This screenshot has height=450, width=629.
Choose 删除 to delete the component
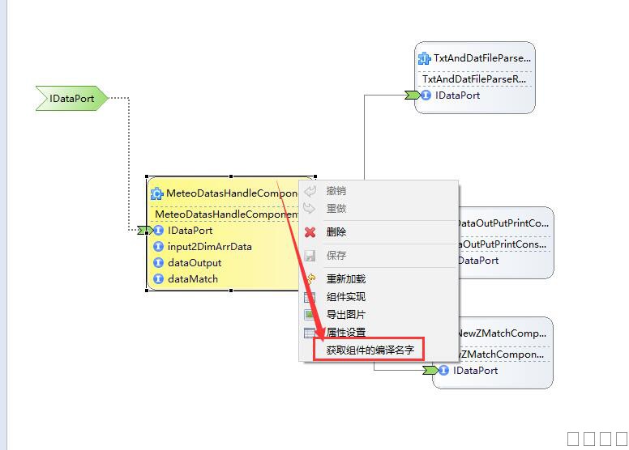coord(336,232)
